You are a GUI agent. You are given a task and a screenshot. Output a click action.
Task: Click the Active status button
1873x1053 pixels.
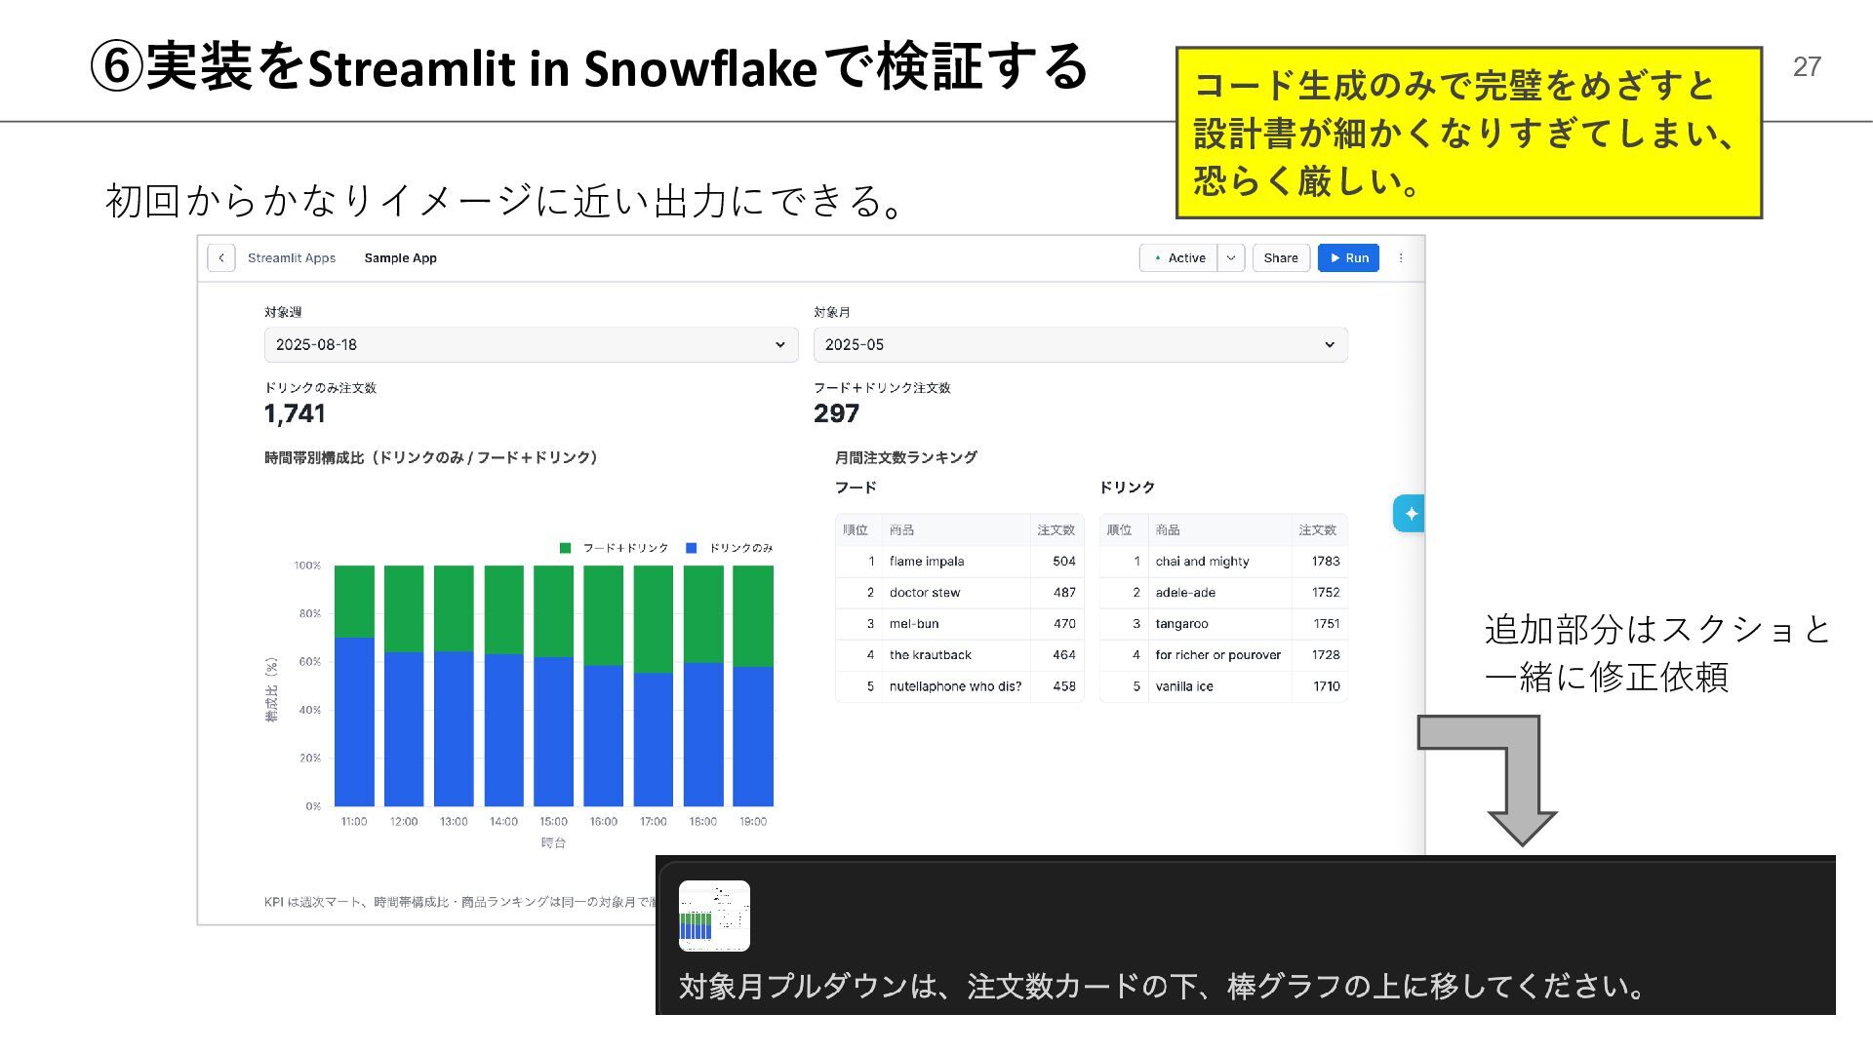coord(1179,258)
